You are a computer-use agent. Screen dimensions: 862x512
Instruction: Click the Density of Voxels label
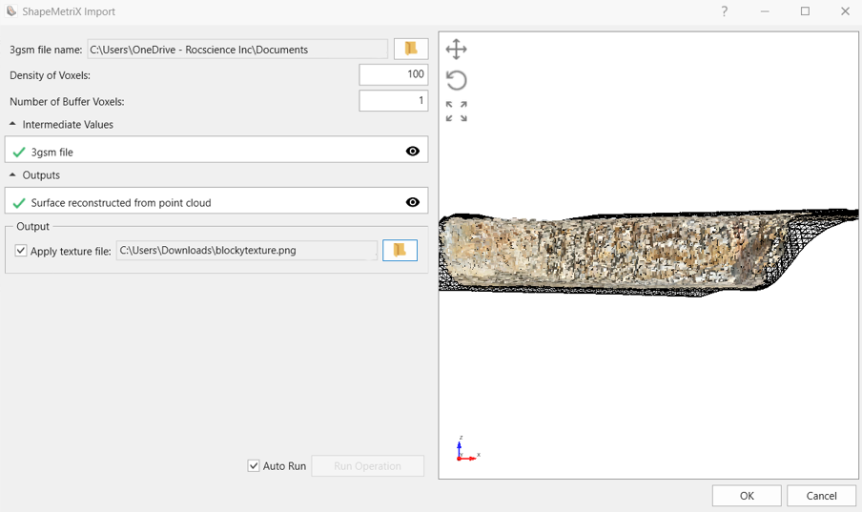coord(50,75)
